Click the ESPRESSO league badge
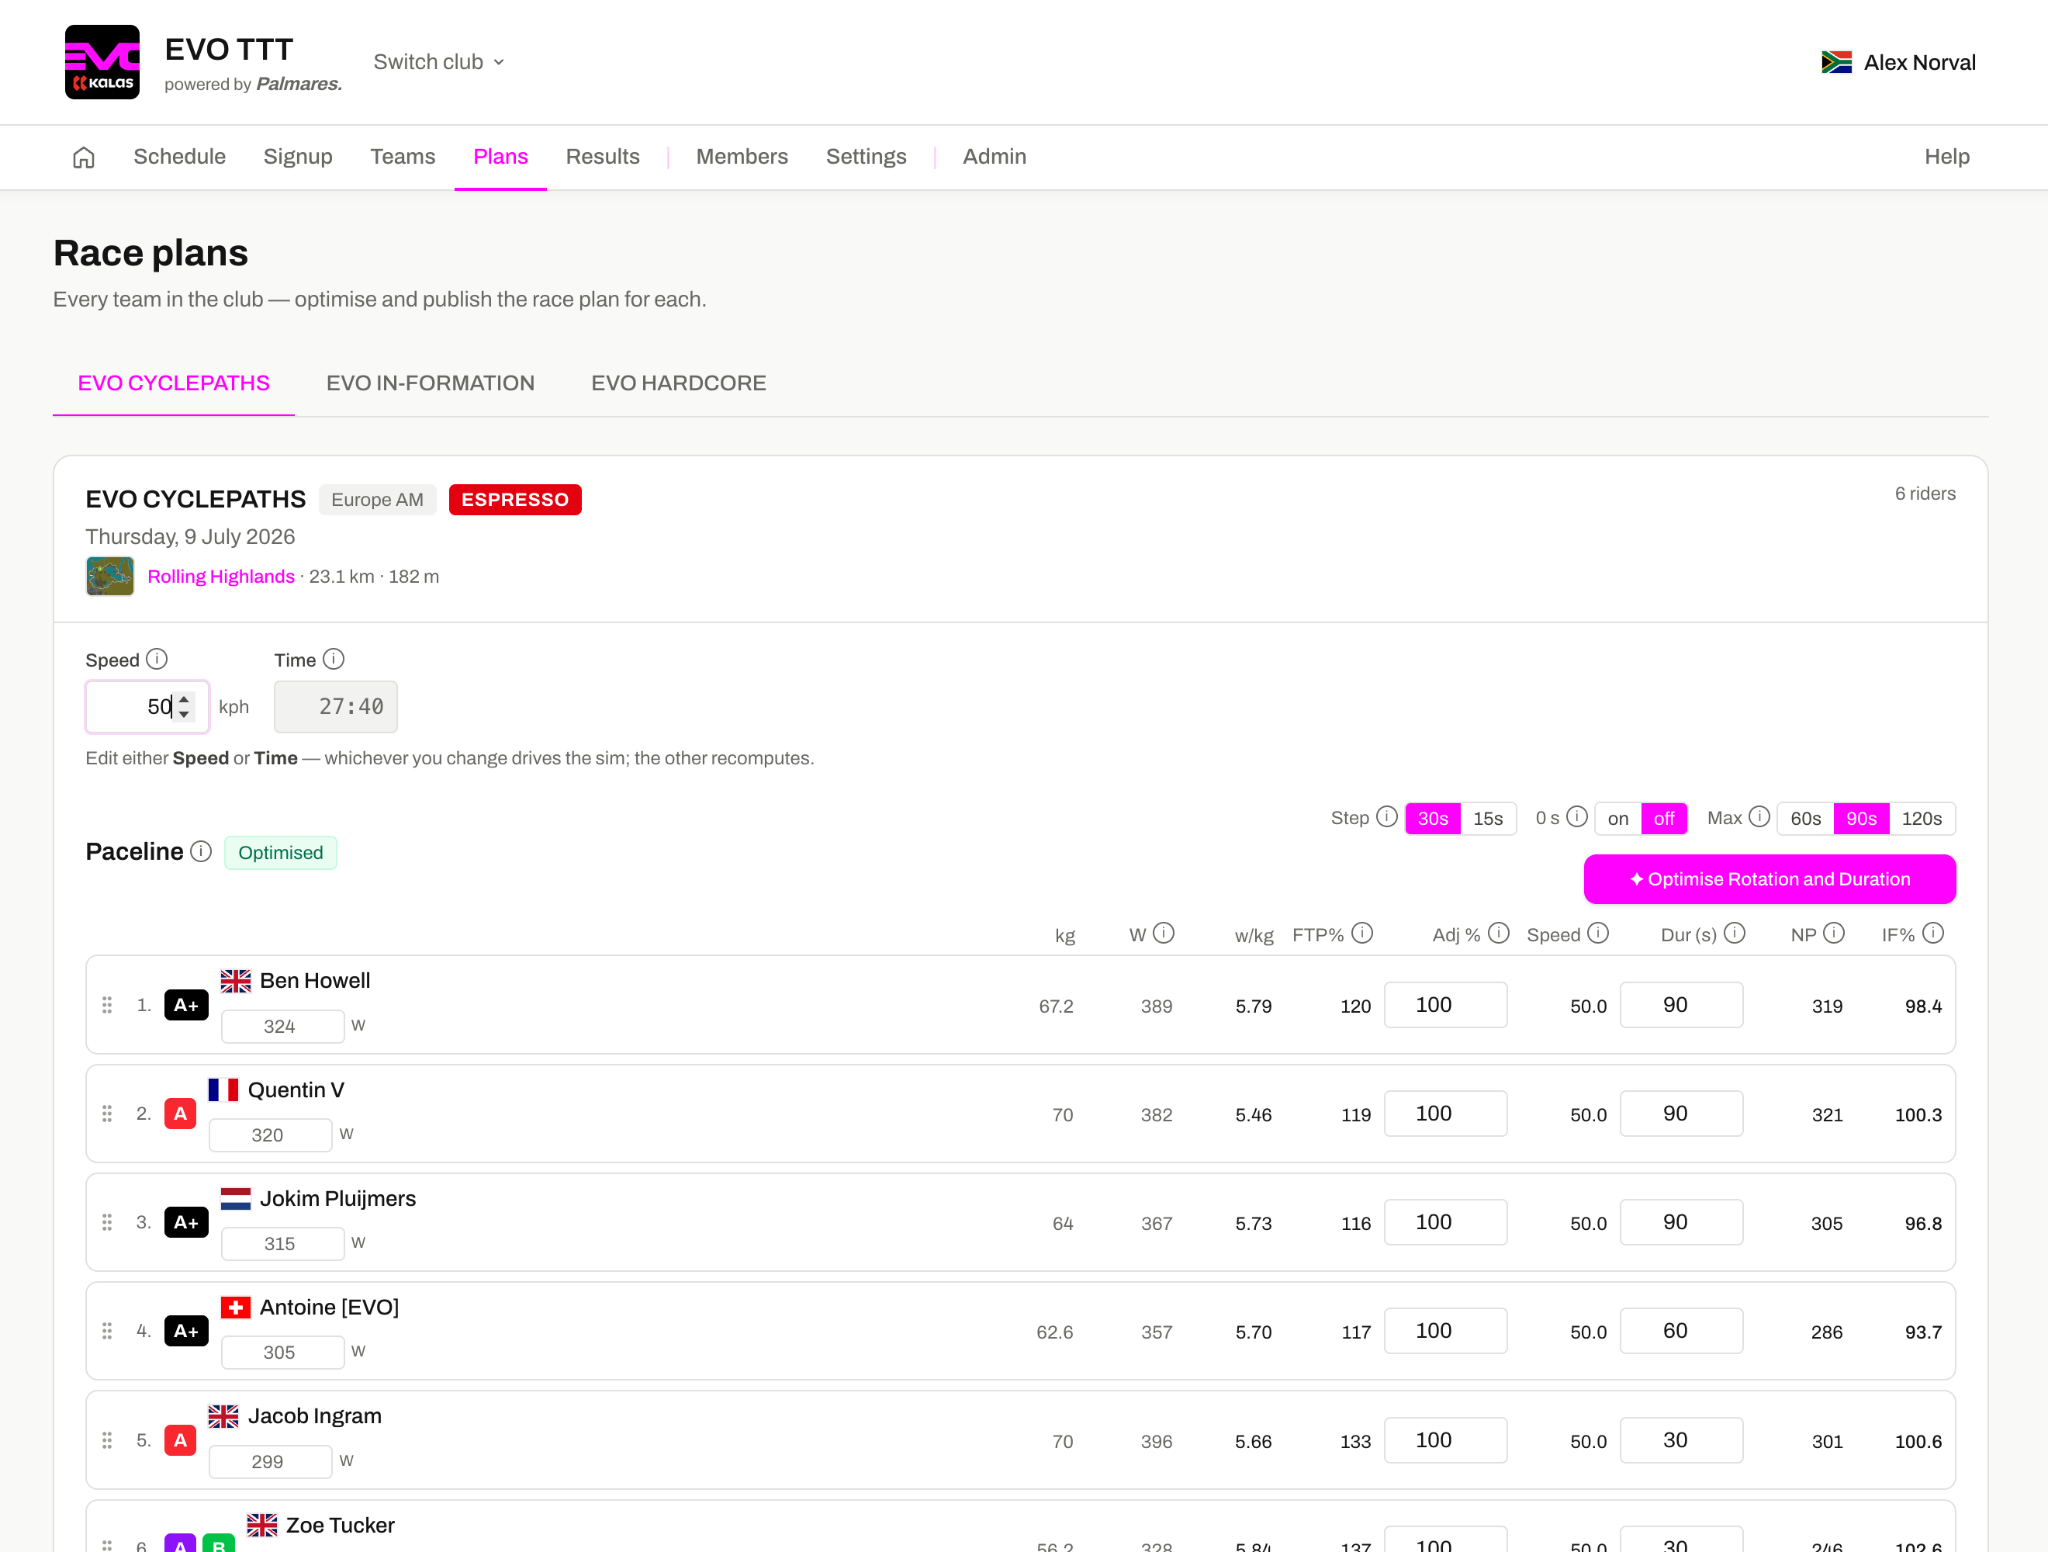 [x=515, y=499]
